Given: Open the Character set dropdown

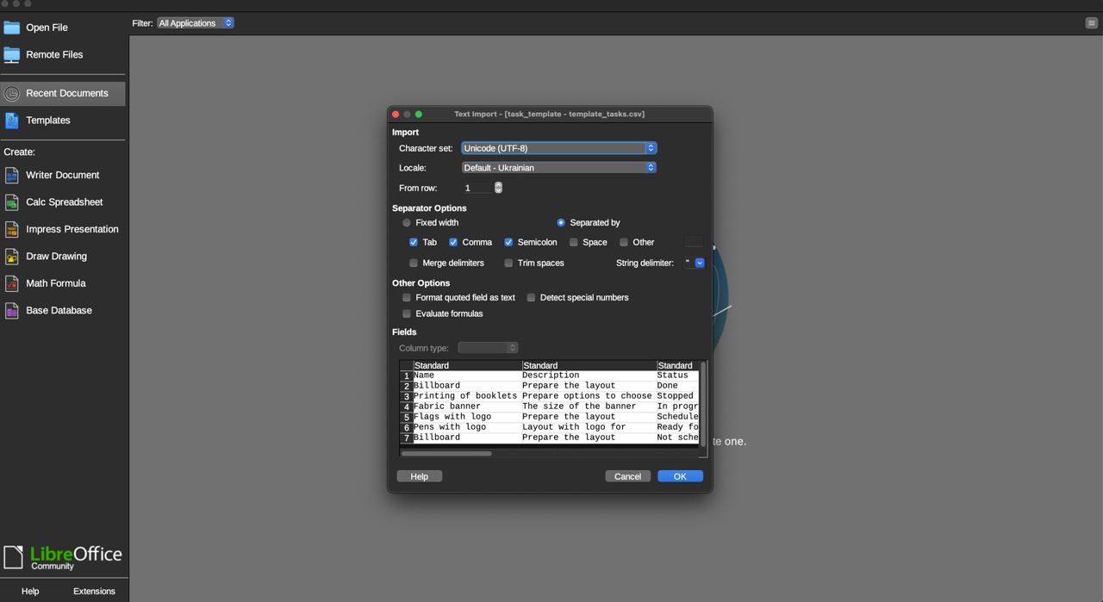Looking at the screenshot, I should 558,148.
